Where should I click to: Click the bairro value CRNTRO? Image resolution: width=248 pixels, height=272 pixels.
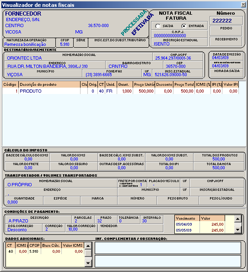point(118,66)
